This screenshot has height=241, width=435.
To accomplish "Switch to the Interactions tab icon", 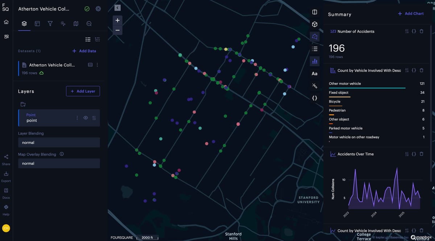I will (63, 24).
